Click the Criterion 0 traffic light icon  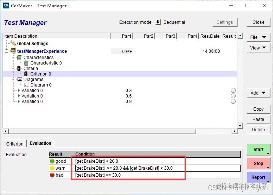(26, 74)
